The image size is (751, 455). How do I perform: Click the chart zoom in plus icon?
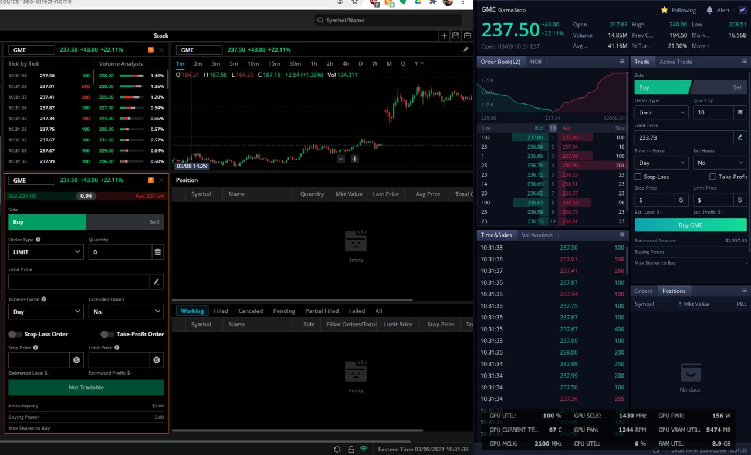point(354,159)
